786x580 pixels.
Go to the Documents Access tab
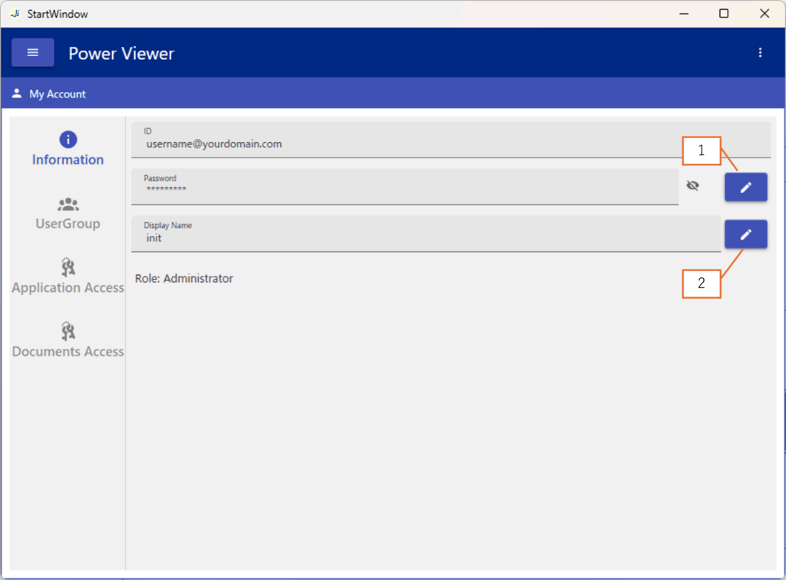pyautogui.click(x=68, y=341)
